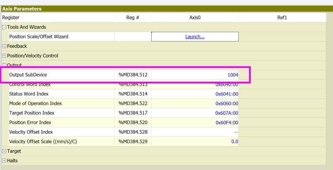The height and width of the screenshot is (170, 333).
Task: Click register number %MD384.522
Action: point(133,103)
